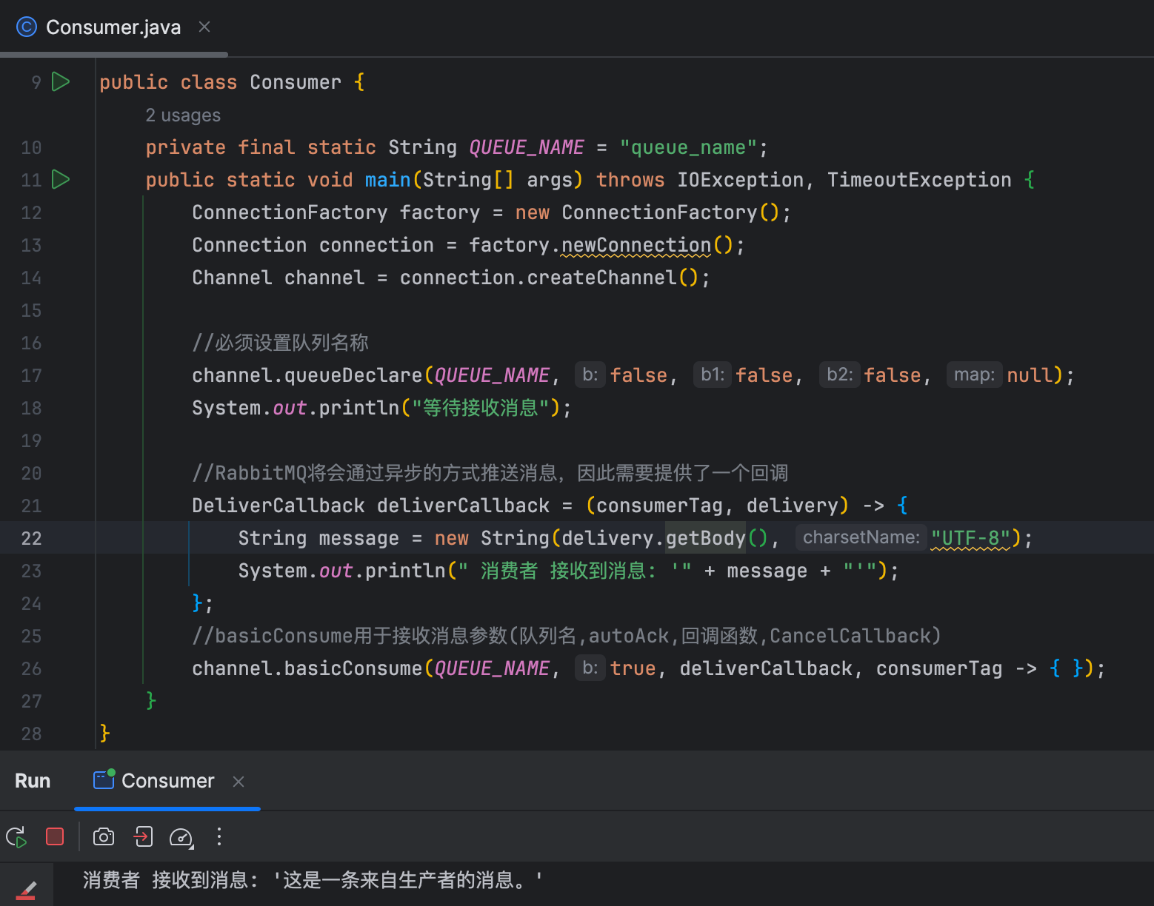Run class Consumer from the line 9 gutter icon
The width and height of the screenshot is (1154, 906).
(61, 81)
